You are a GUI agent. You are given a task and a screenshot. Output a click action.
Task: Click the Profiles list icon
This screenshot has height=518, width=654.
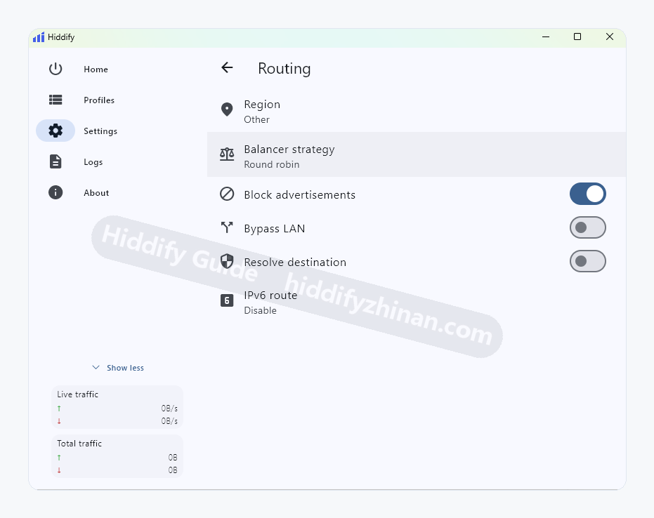point(55,100)
